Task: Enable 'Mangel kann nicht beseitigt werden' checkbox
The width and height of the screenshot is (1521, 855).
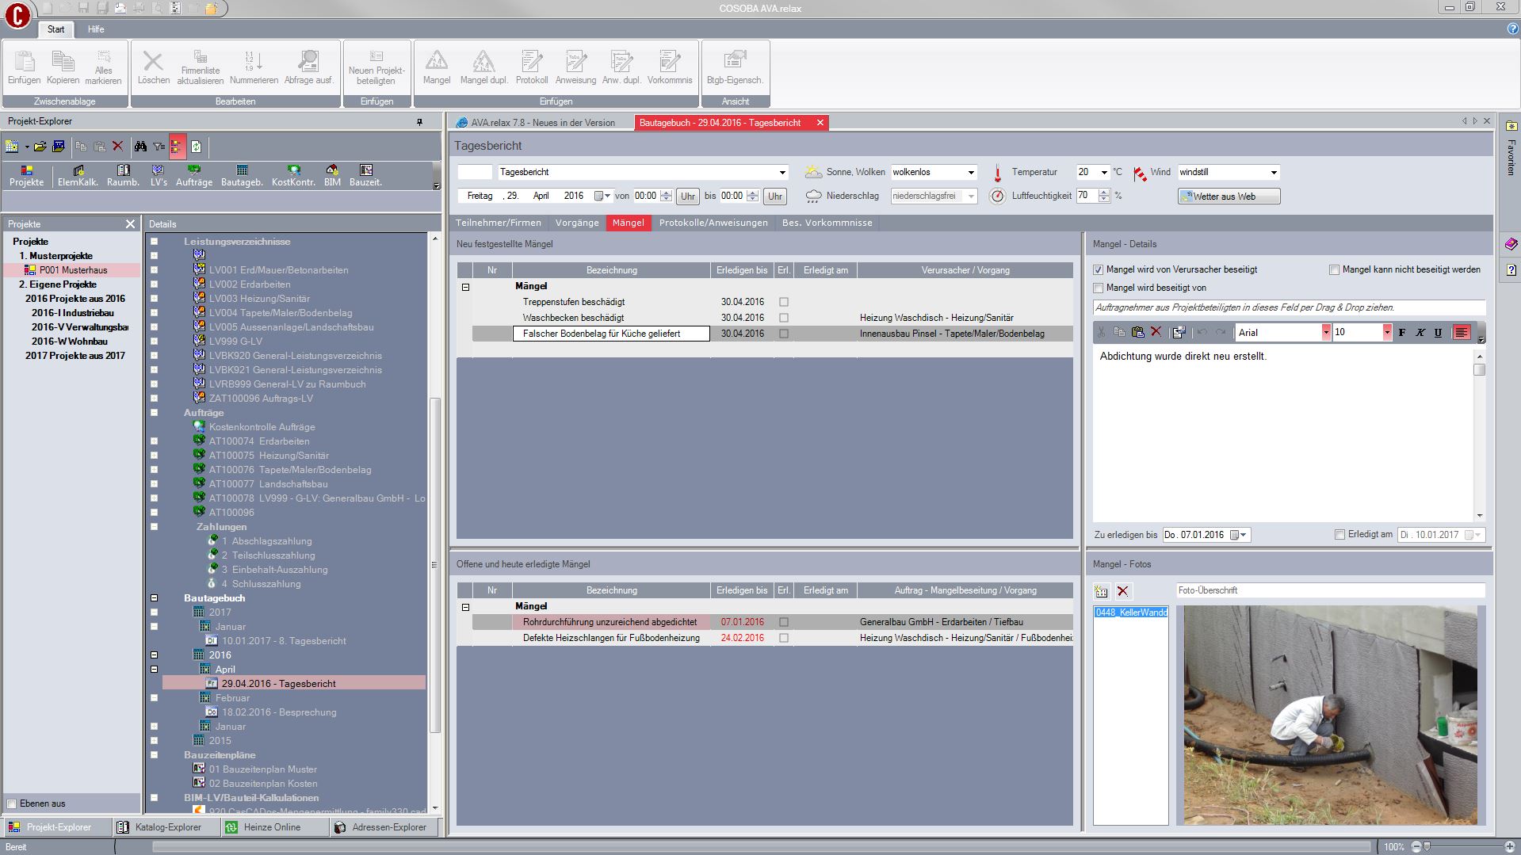Action: pos(1334,270)
